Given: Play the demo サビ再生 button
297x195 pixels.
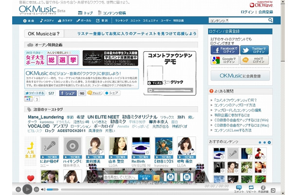Looking at the screenshot, I should click(155, 83).
